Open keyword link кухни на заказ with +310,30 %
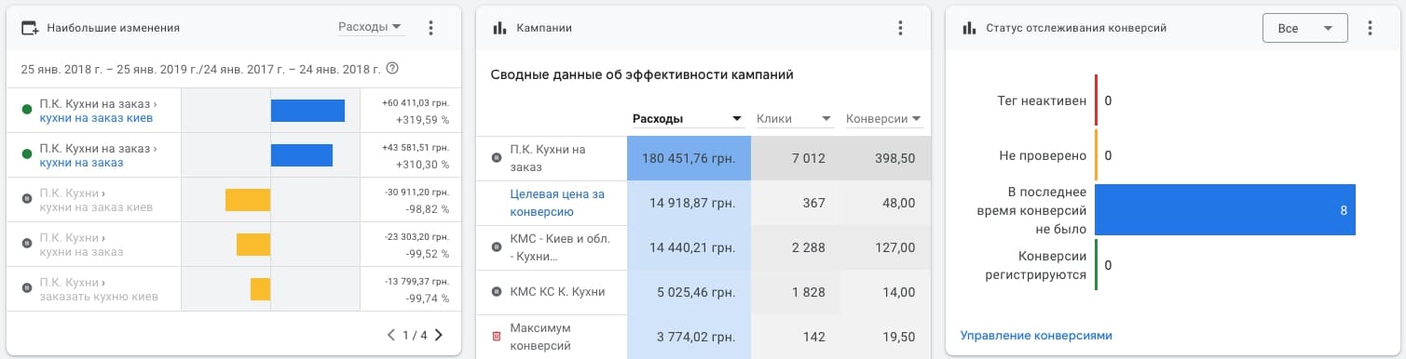 (x=81, y=163)
